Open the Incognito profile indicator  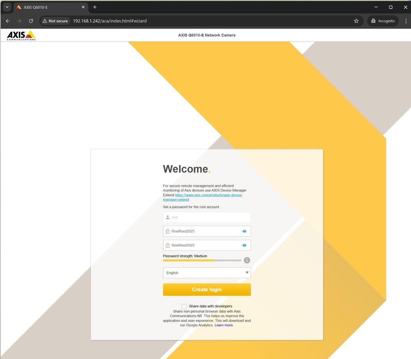tap(383, 21)
